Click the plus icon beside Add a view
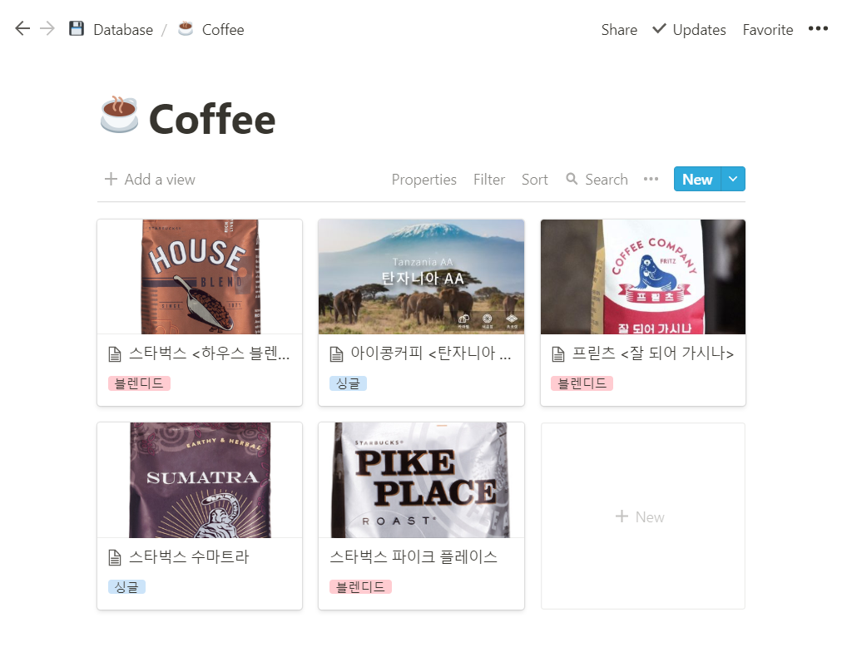 coord(111,179)
